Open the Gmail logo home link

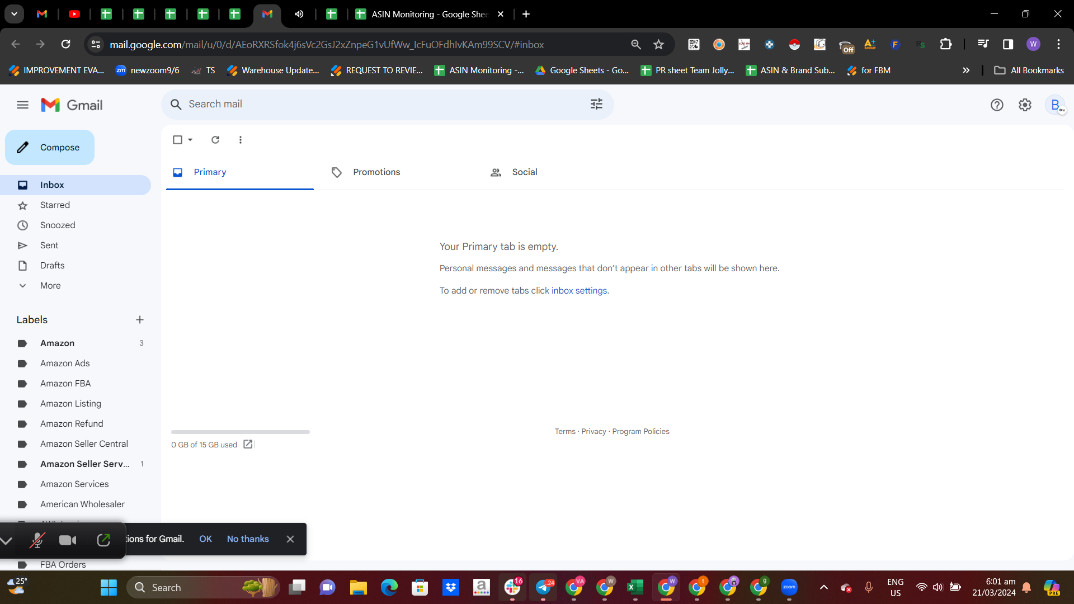pos(72,105)
